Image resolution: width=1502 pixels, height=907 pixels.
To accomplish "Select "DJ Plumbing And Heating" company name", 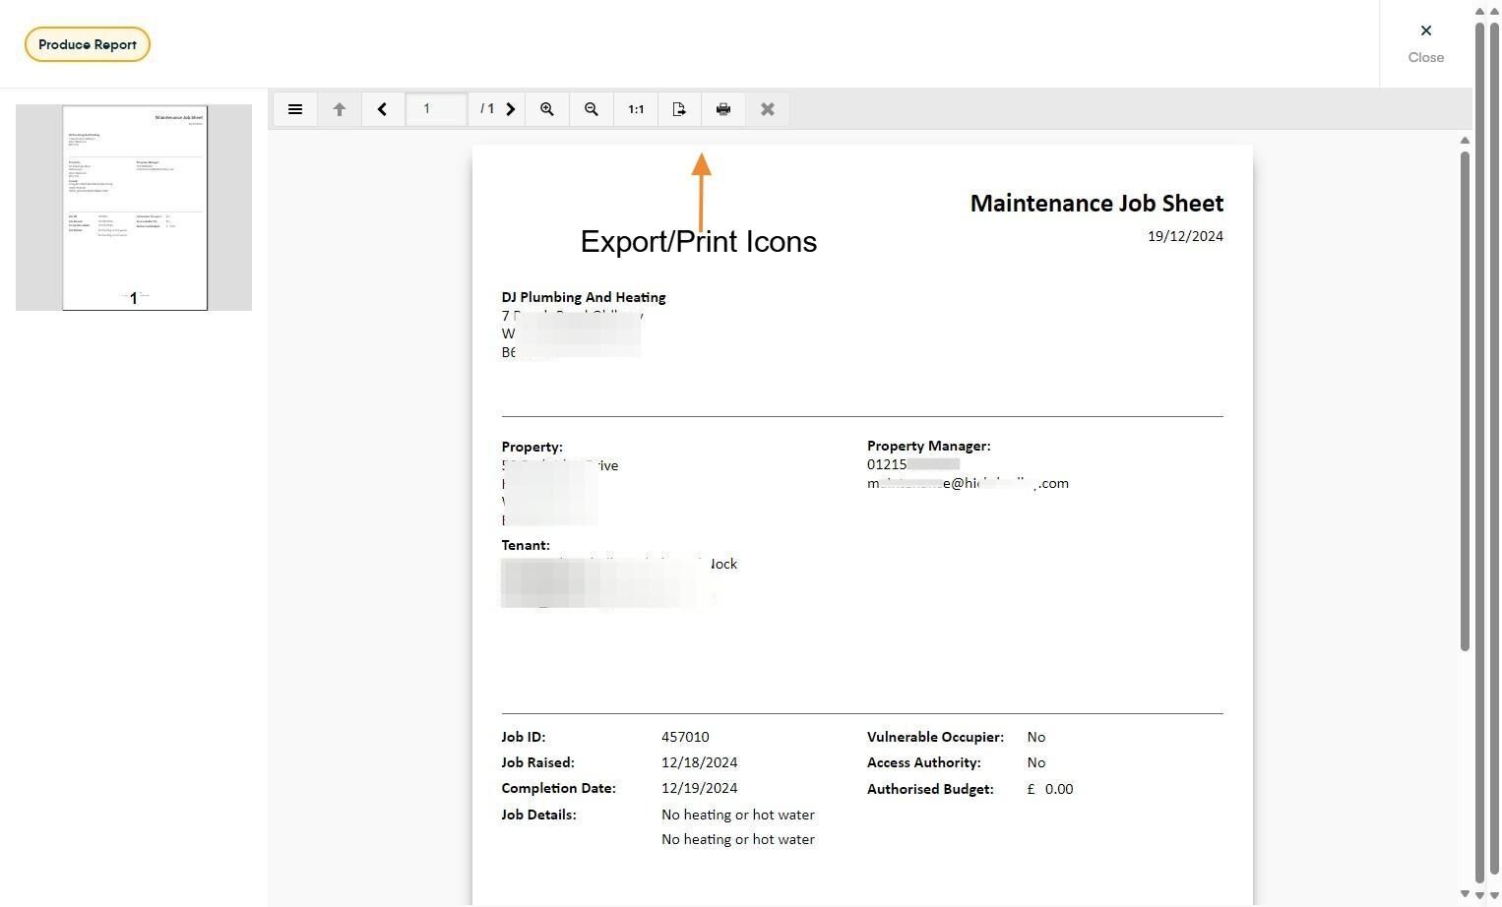I will (x=584, y=297).
